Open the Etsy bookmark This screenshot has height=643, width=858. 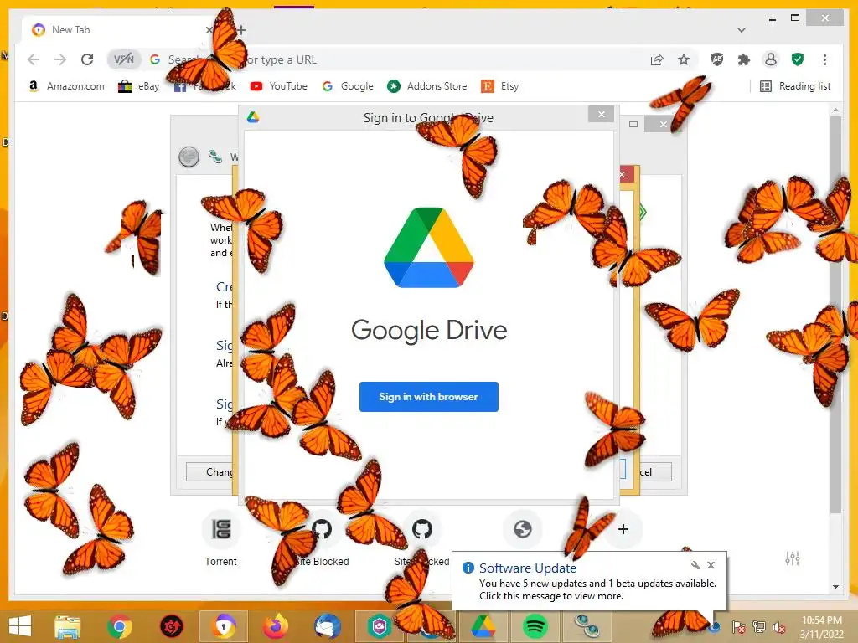pos(500,86)
